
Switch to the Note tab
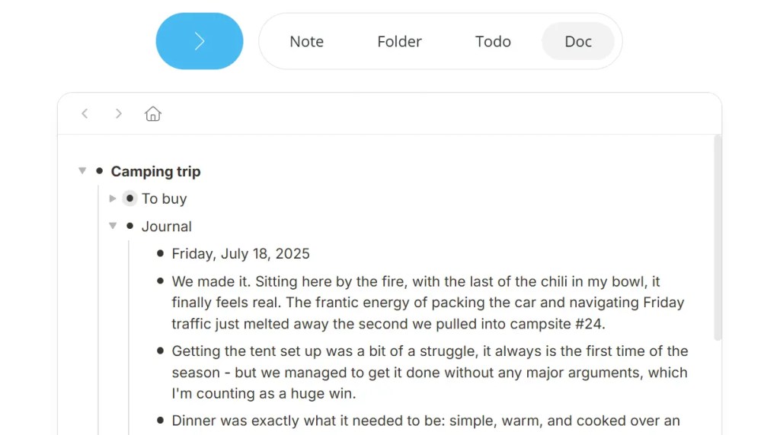306,41
